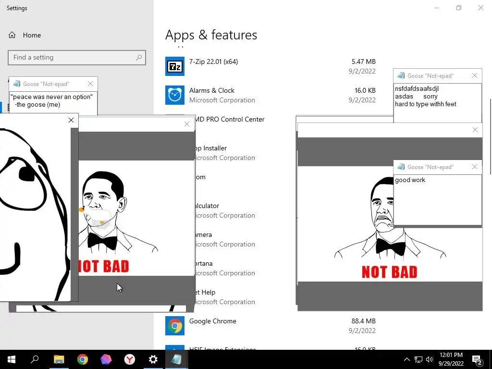Viewport: 492px width, 369px height.
Task: Click the Settings gear on taskbar
Action: [153, 359]
